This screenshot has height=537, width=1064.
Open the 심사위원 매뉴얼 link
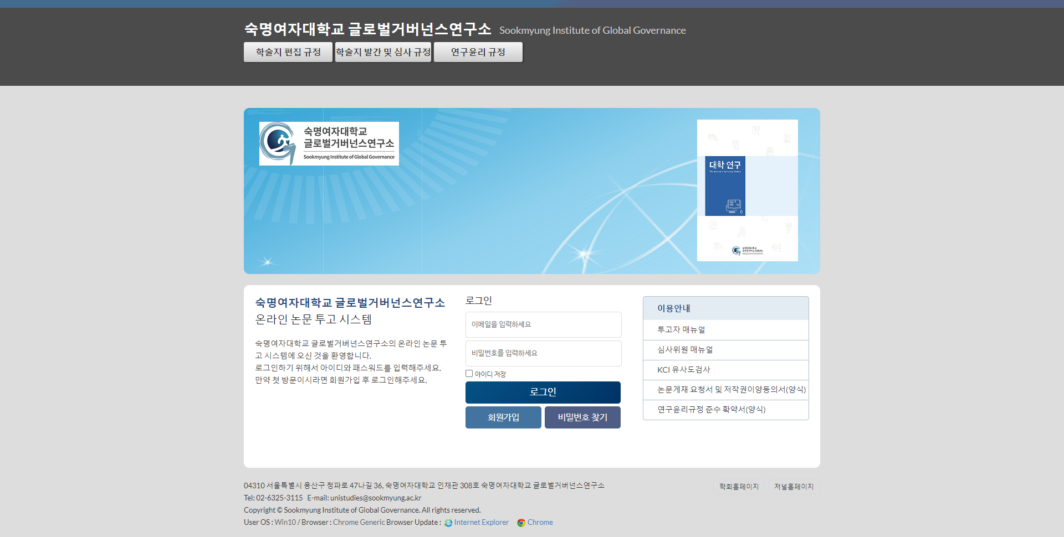[x=726, y=350]
